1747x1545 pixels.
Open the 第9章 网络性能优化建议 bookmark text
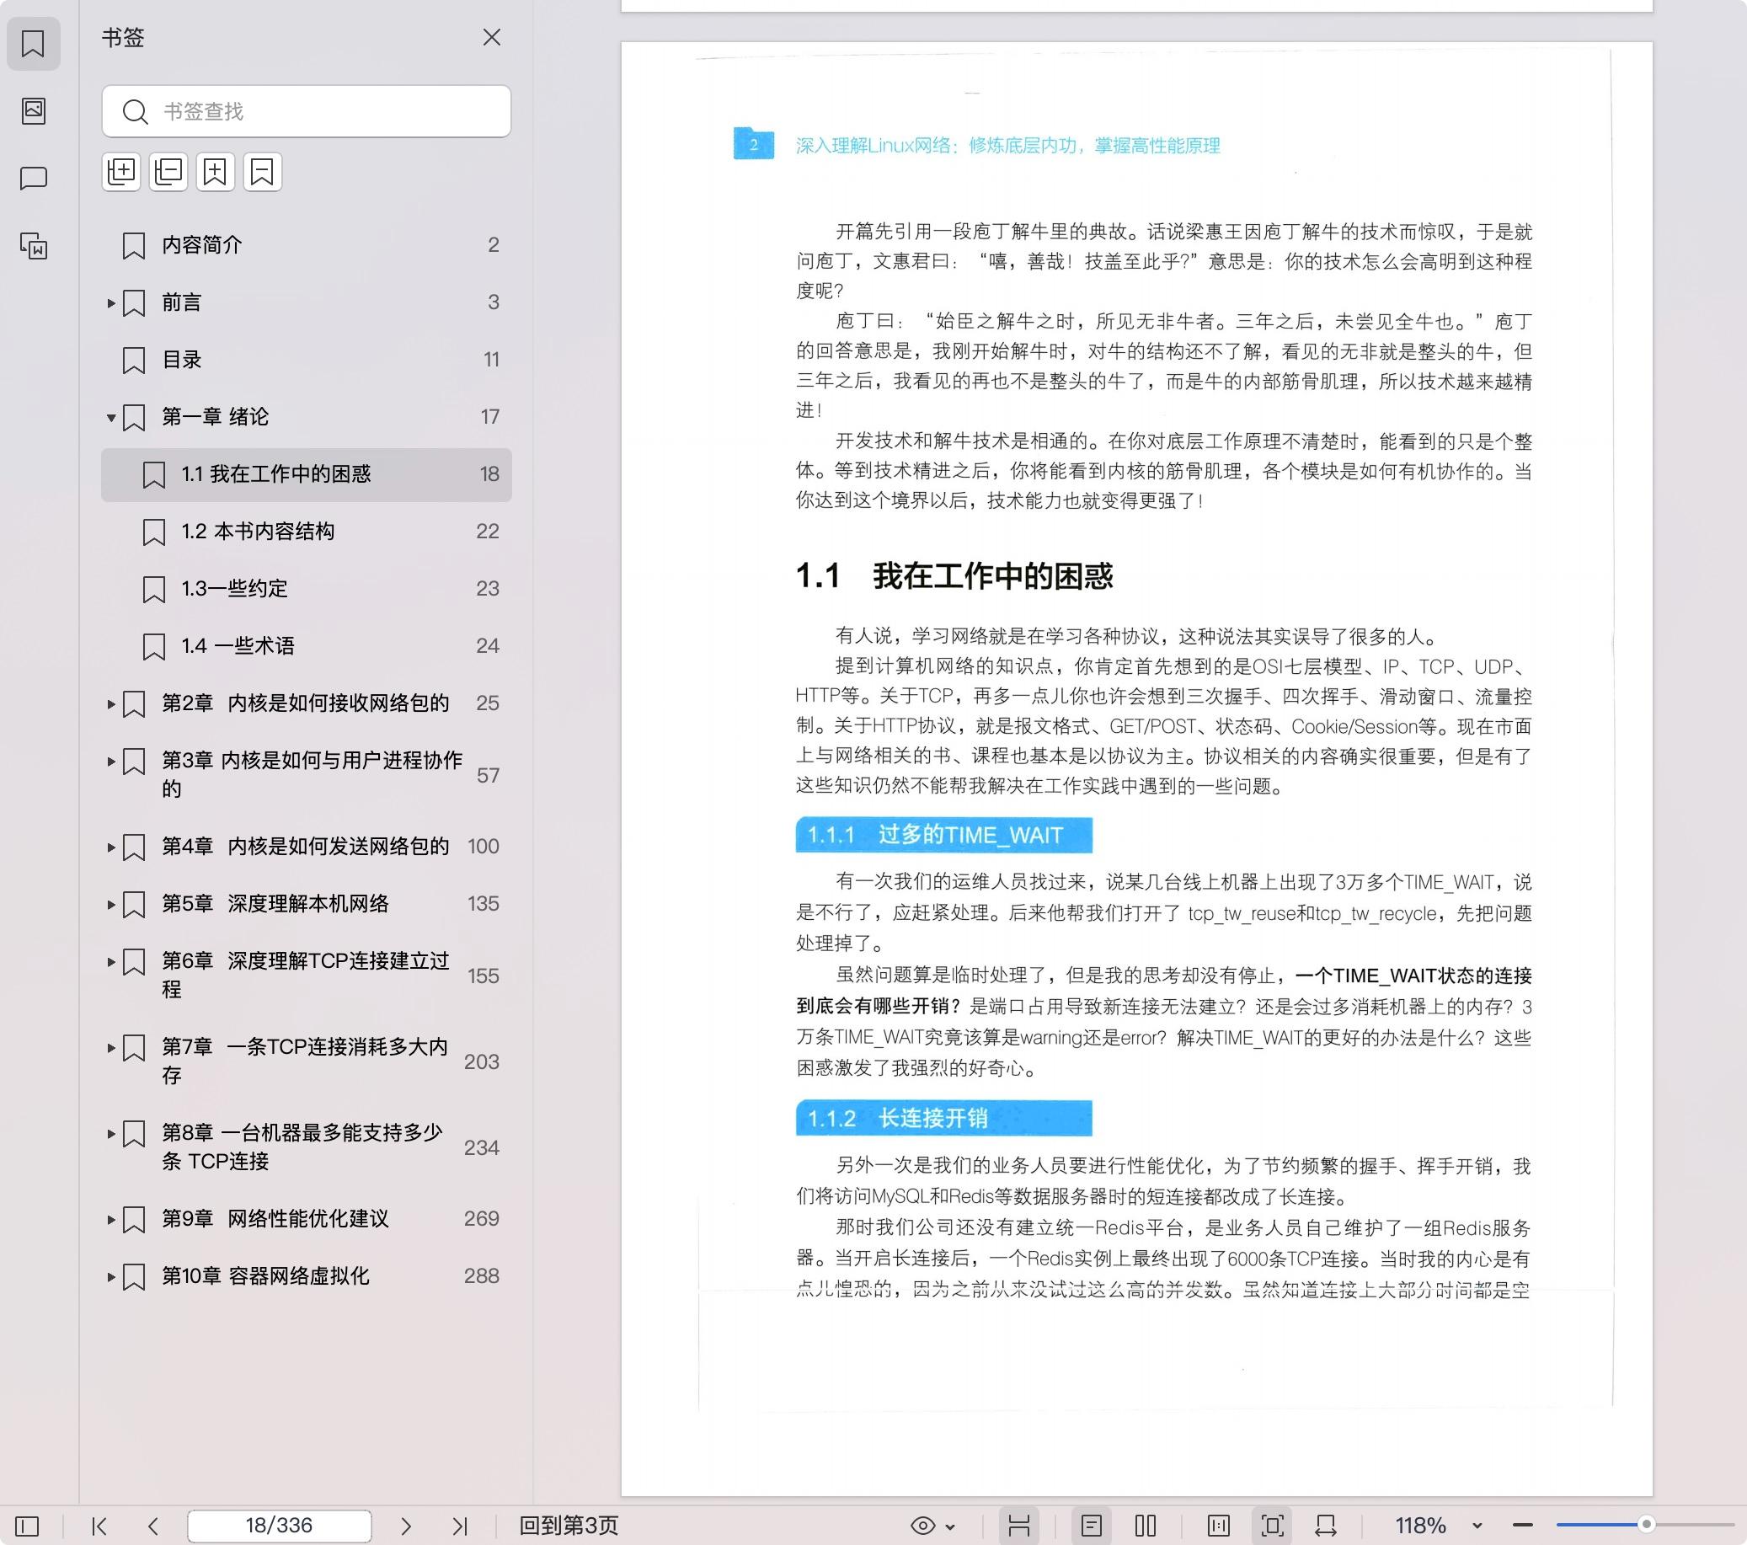click(x=275, y=1218)
